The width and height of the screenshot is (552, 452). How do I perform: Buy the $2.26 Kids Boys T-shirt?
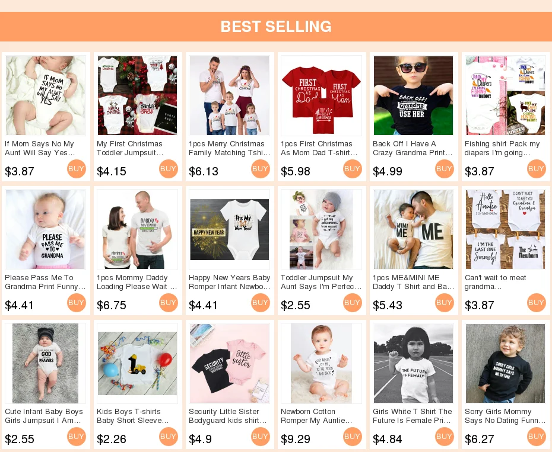point(169,437)
